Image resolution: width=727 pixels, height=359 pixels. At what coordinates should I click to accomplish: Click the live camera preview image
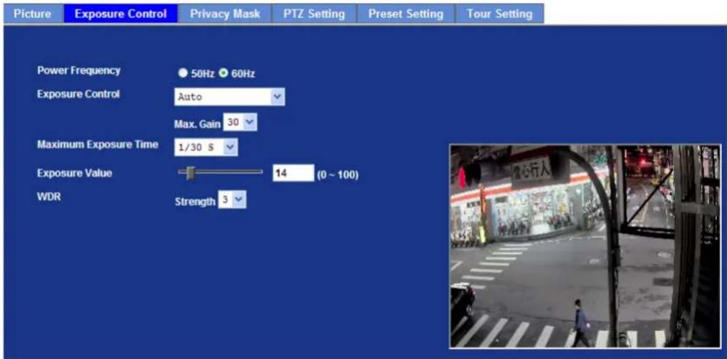(585, 246)
